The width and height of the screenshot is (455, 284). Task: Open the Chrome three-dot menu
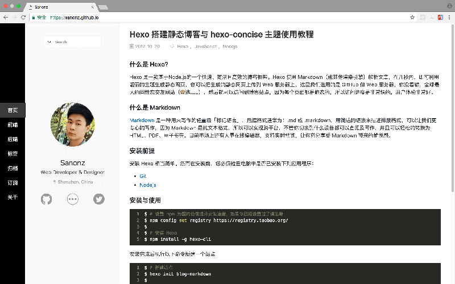click(x=449, y=18)
